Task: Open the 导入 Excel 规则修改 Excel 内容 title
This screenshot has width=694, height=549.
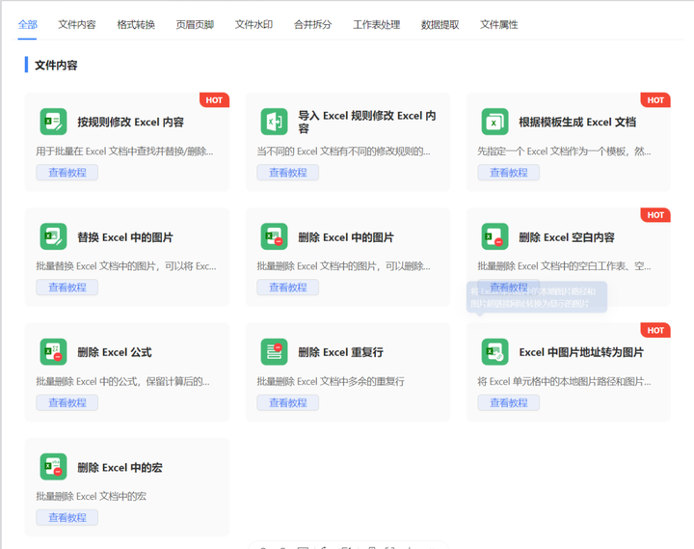Action: pos(367,122)
